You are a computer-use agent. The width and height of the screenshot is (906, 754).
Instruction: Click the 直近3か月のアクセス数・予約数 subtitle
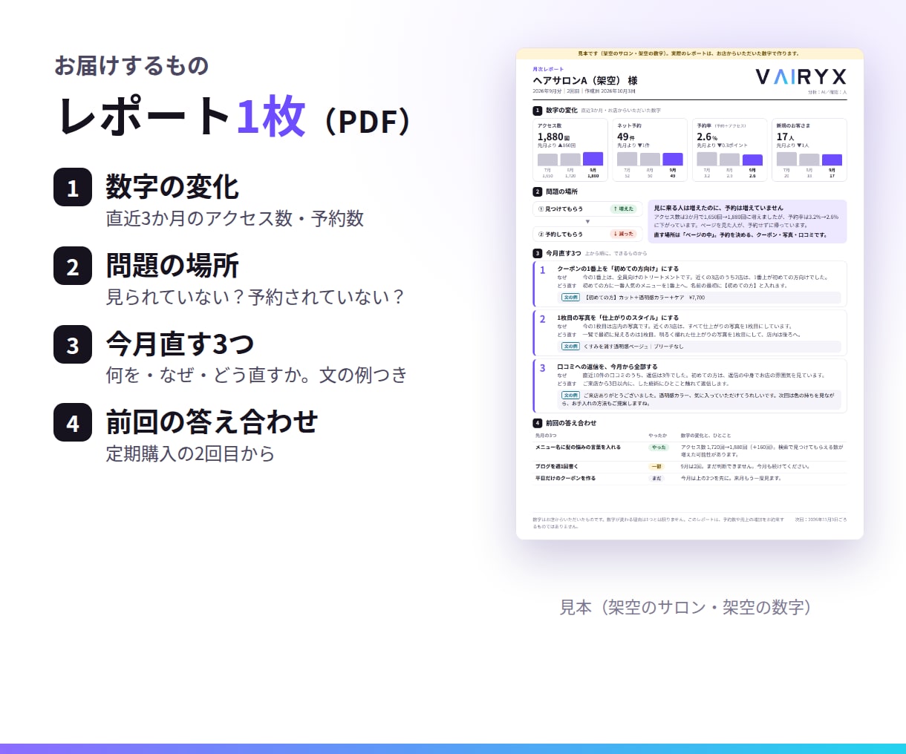(x=235, y=218)
